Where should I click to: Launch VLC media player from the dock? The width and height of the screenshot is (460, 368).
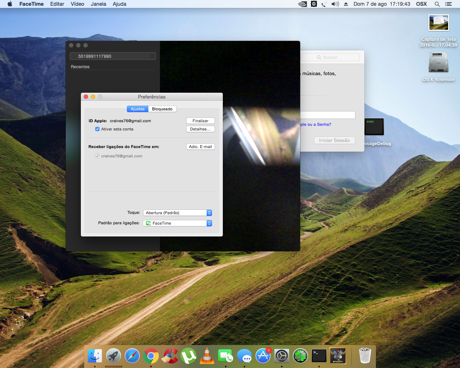[x=207, y=356]
